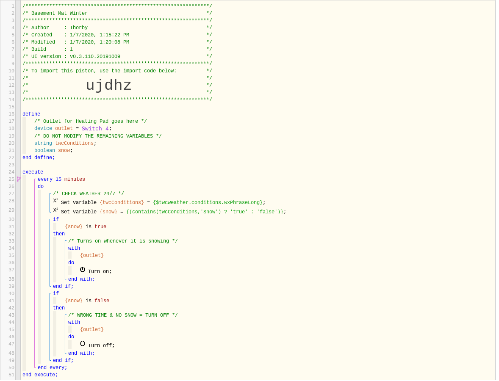
Task: Click variable icon before Set variable twcConditions
Action: (55, 201)
